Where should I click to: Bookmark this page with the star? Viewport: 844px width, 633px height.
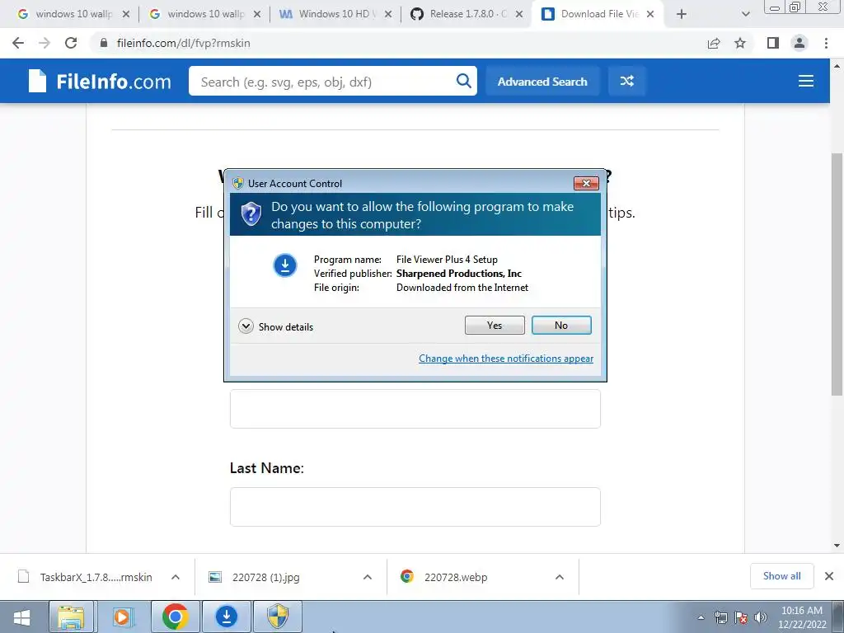click(740, 43)
